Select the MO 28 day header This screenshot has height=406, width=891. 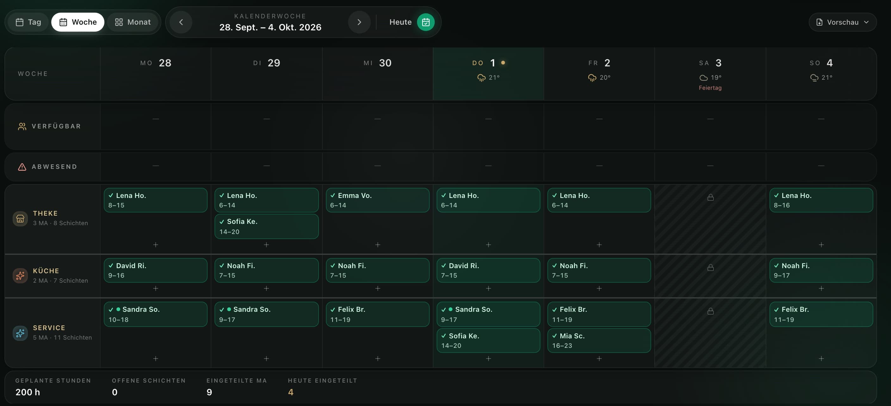tap(156, 74)
